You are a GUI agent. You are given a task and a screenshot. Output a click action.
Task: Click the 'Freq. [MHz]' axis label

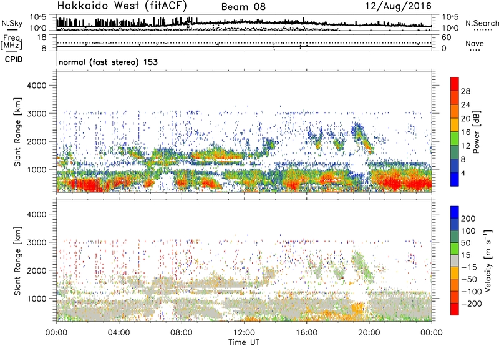[11, 42]
